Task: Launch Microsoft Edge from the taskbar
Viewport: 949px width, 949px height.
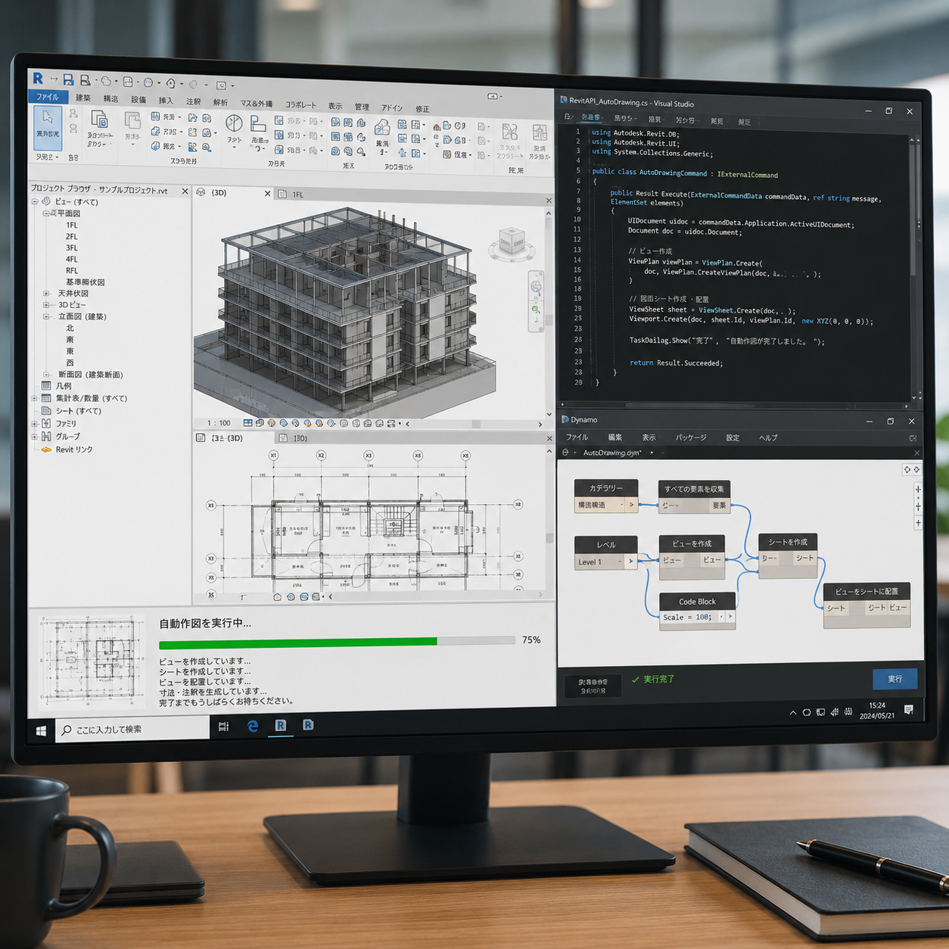Action: (253, 726)
